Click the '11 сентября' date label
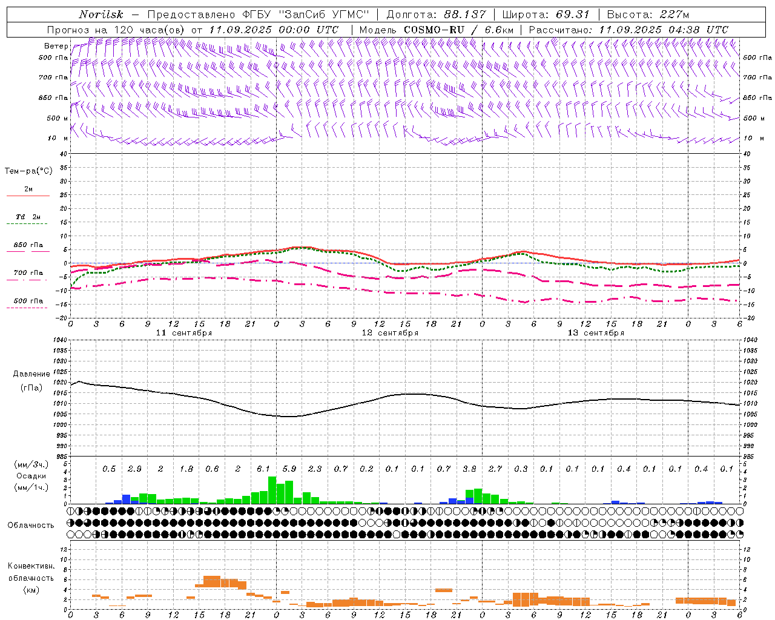Screen dimensions: 775x620 click(x=184, y=333)
